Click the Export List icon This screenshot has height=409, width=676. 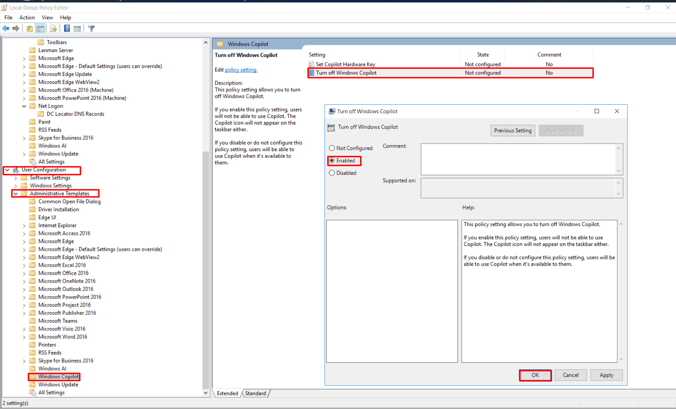click(x=53, y=28)
